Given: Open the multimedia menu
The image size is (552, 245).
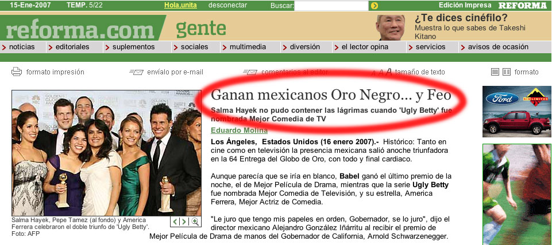Looking at the screenshot, I should pyautogui.click(x=248, y=47).
